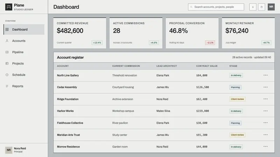This screenshot has height=157, width=280.
Task: Sort by Current Commission column header
Action: pyautogui.click(x=126, y=66)
